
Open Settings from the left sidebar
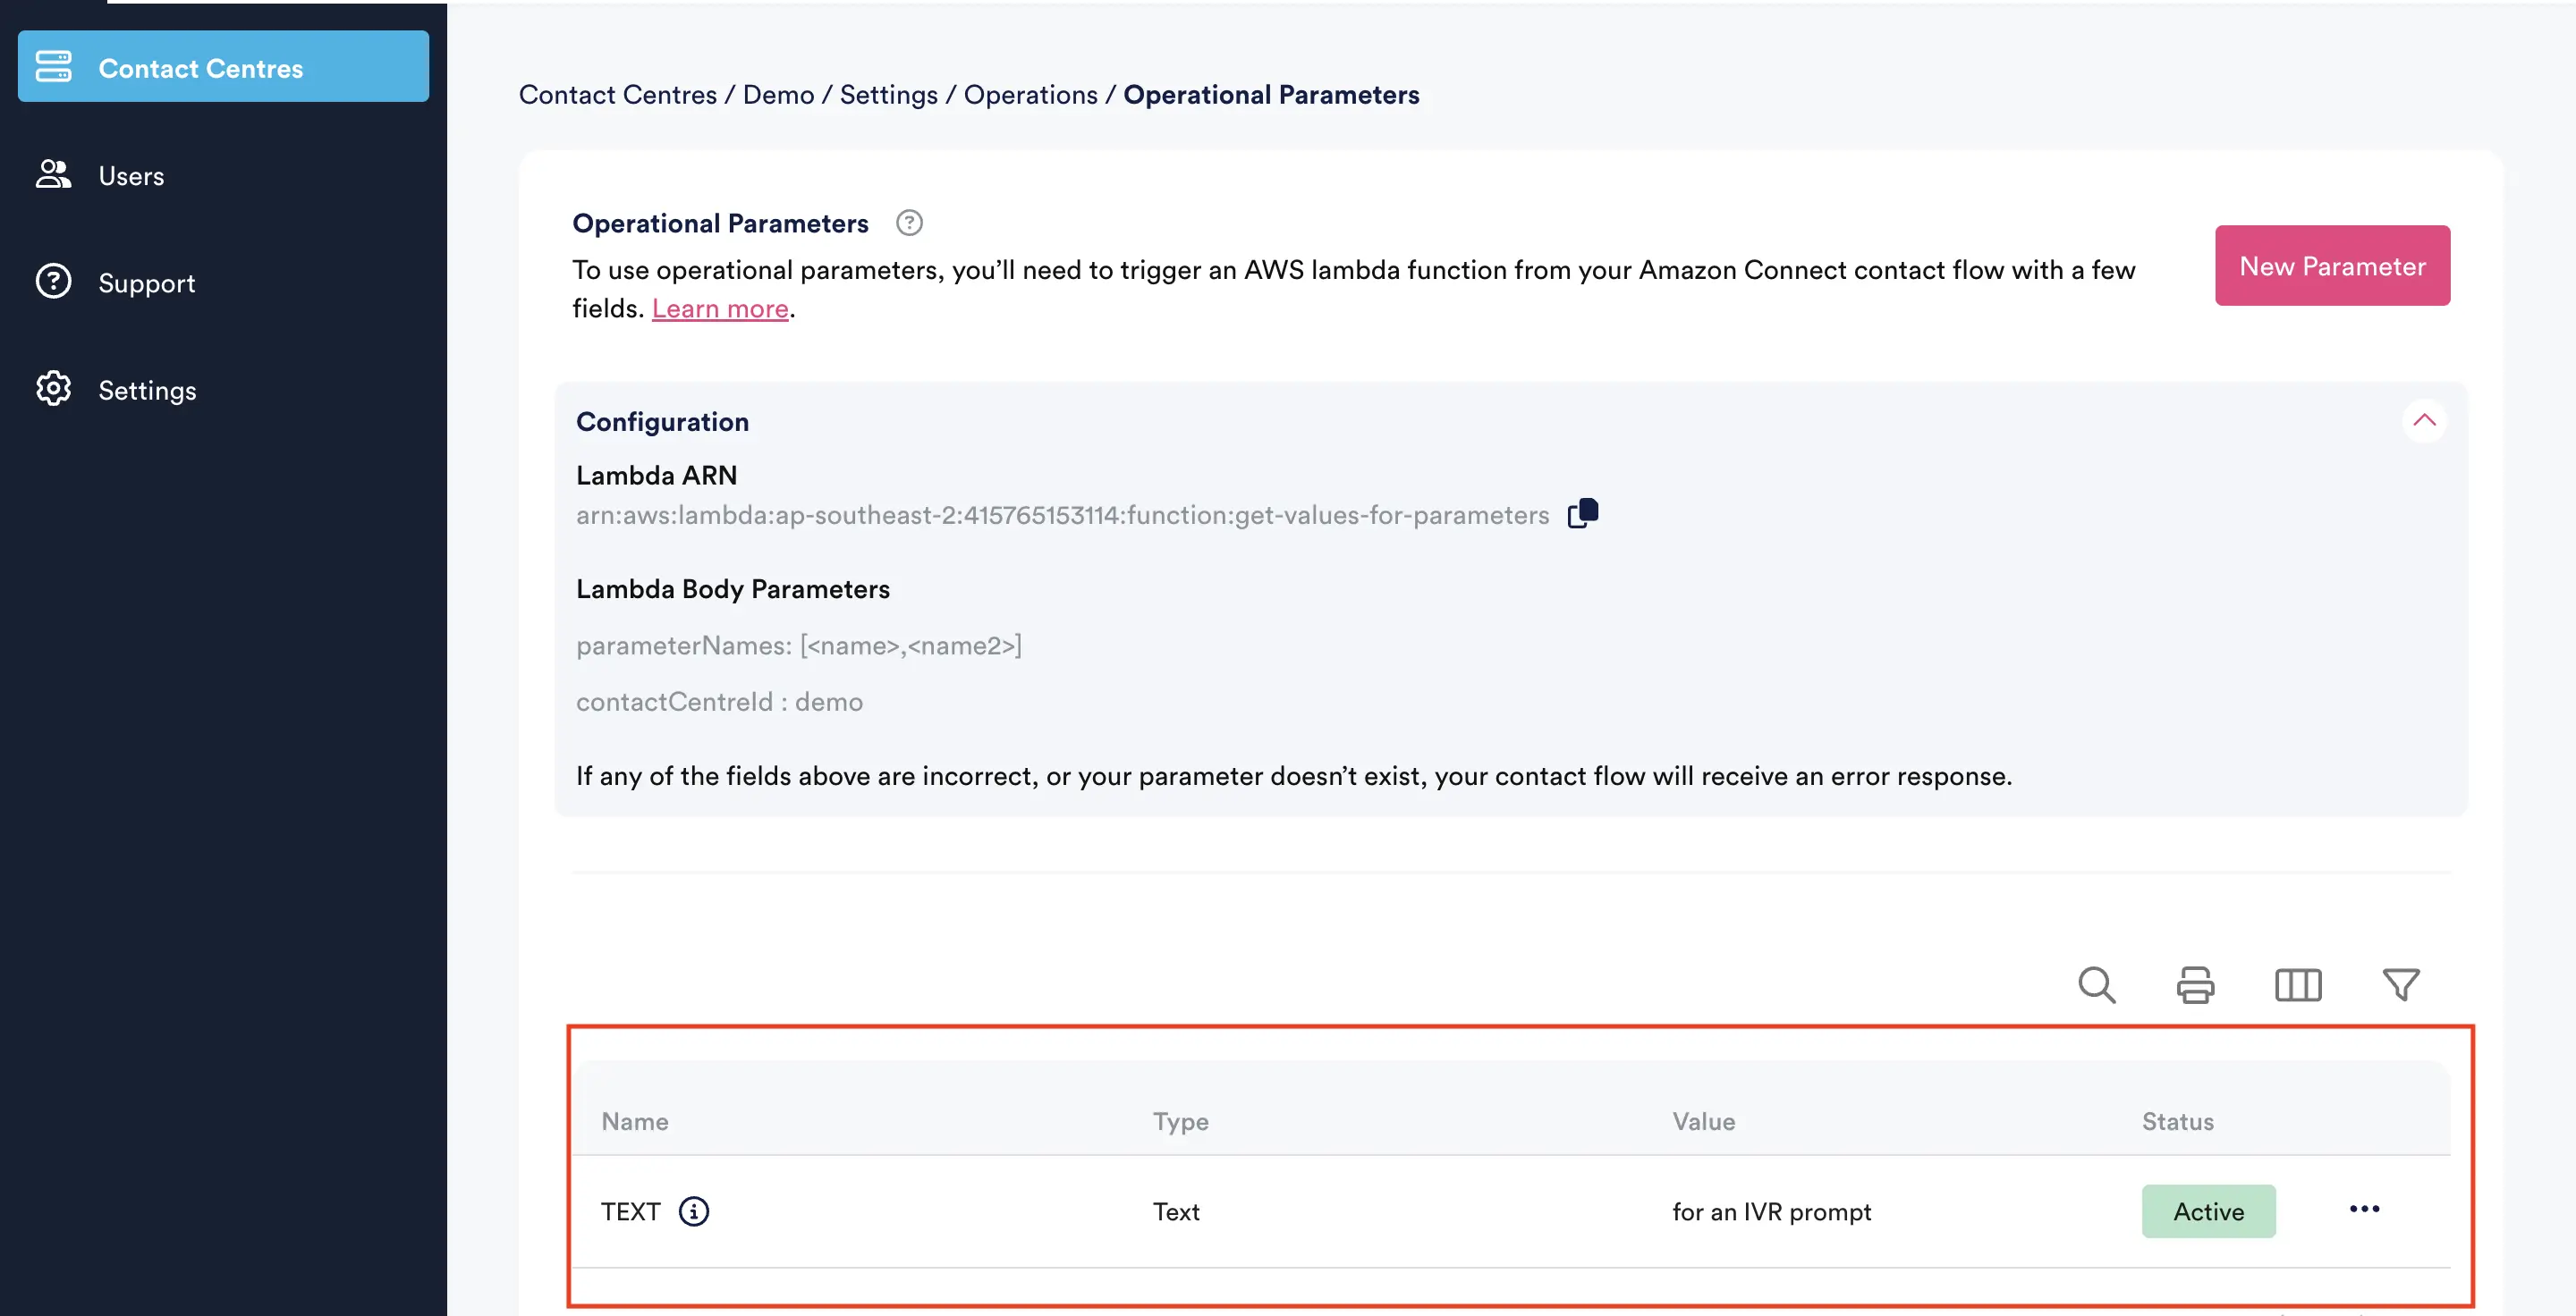click(146, 388)
